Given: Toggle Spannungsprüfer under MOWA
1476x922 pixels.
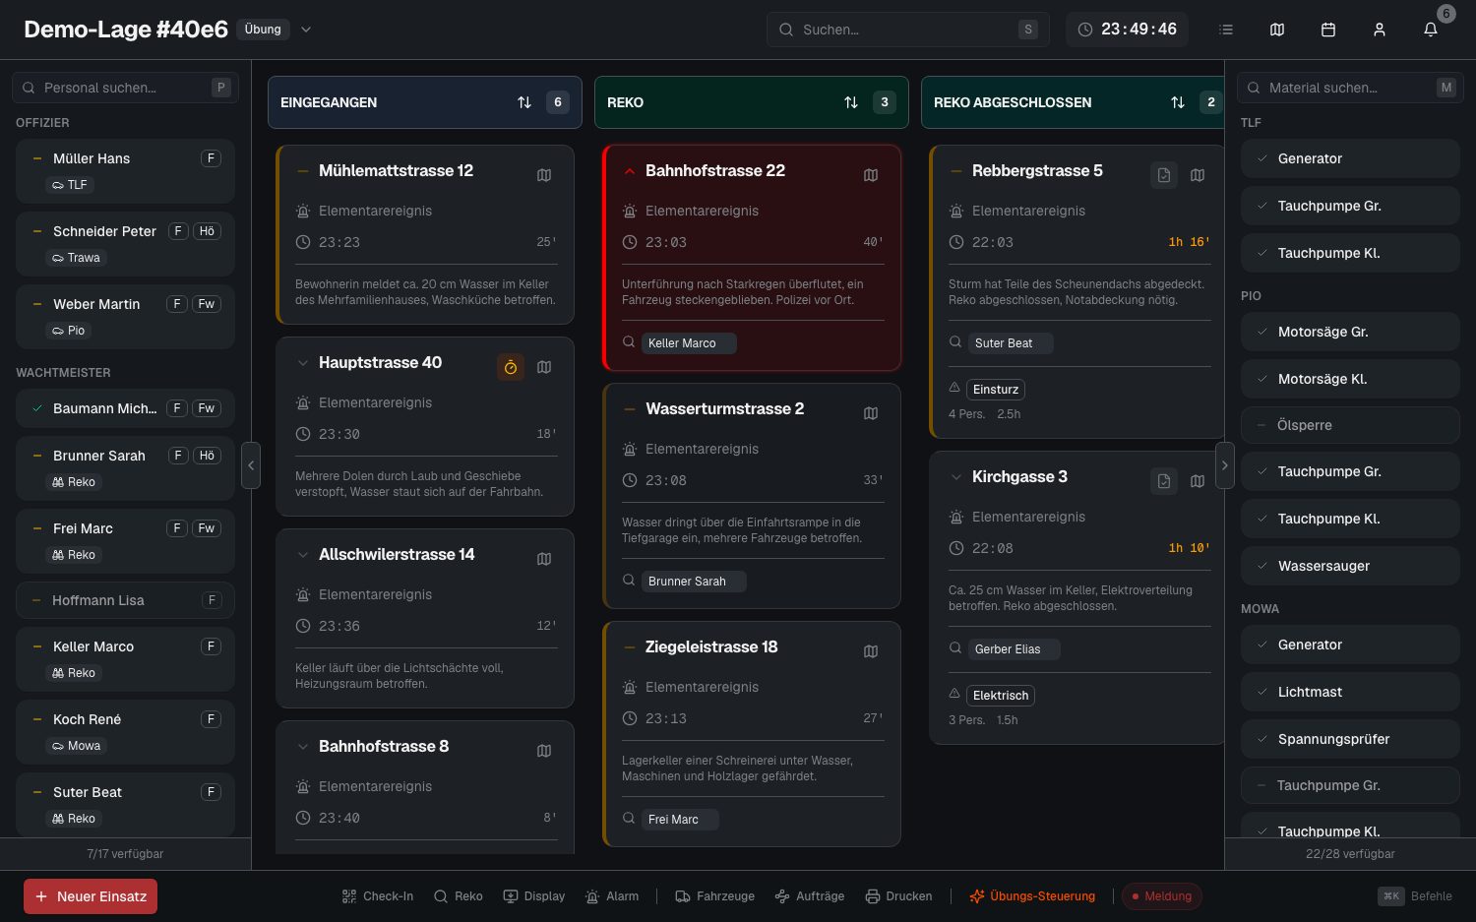Looking at the screenshot, I should (1349, 739).
